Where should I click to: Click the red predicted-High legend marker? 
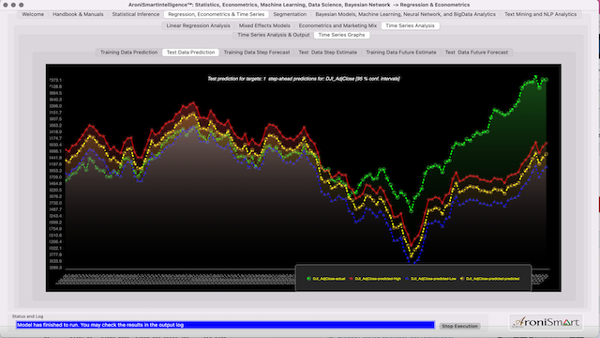click(x=351, y=279)
